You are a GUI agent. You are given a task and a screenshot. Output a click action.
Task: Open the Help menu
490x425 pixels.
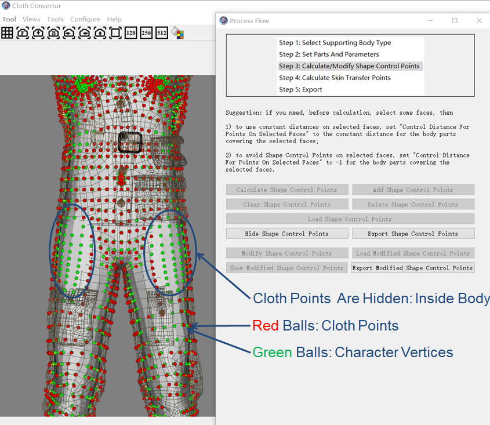pos(114,19)
